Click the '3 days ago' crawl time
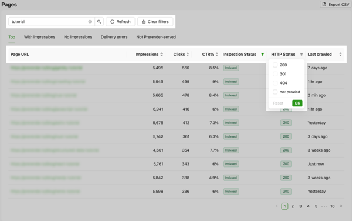The width and height of the screenshot is (352, 221). 317,136
